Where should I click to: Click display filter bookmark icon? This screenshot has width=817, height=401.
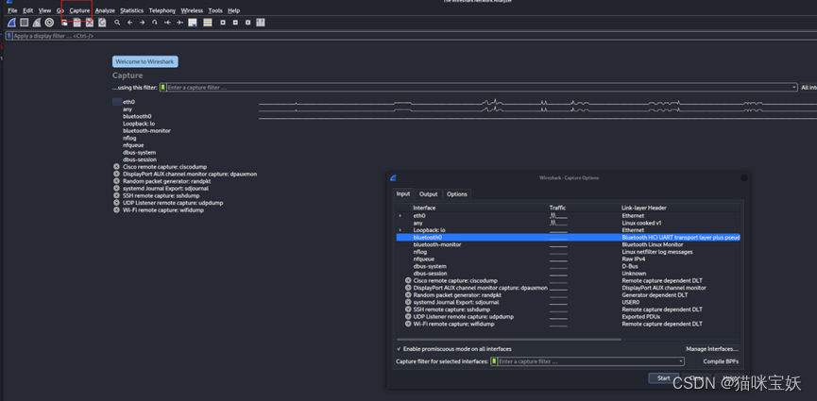pyautogui.click(x=9, y=36)
